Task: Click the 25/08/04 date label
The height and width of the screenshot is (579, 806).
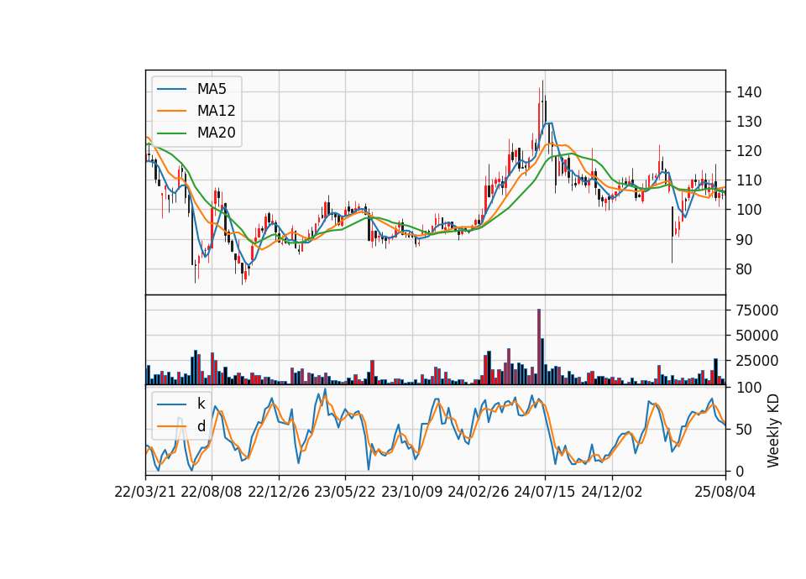Action: point(725,492)
